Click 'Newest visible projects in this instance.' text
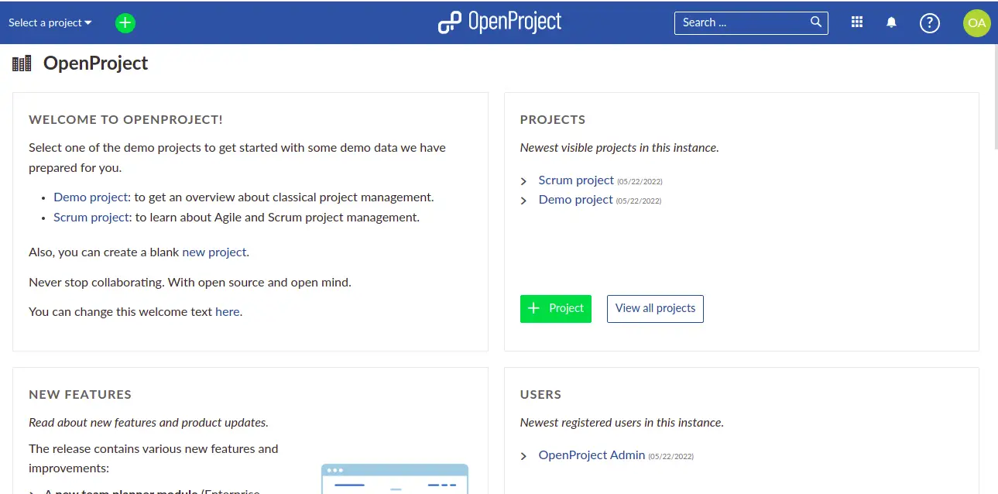 pyautogui.click(x=619, y=148)
